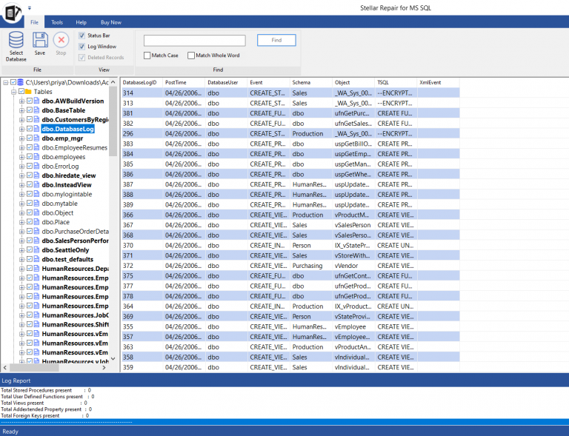Image resolution: width=569 pixels, height=436 pixels.
Task: Select the dbo.hiredate_view tree item
Action: tap(69, 175)
